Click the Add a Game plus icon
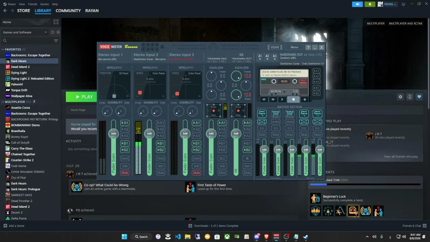Image resolution: width=430 pixels, height=242 pixels. tap(5, 226)
